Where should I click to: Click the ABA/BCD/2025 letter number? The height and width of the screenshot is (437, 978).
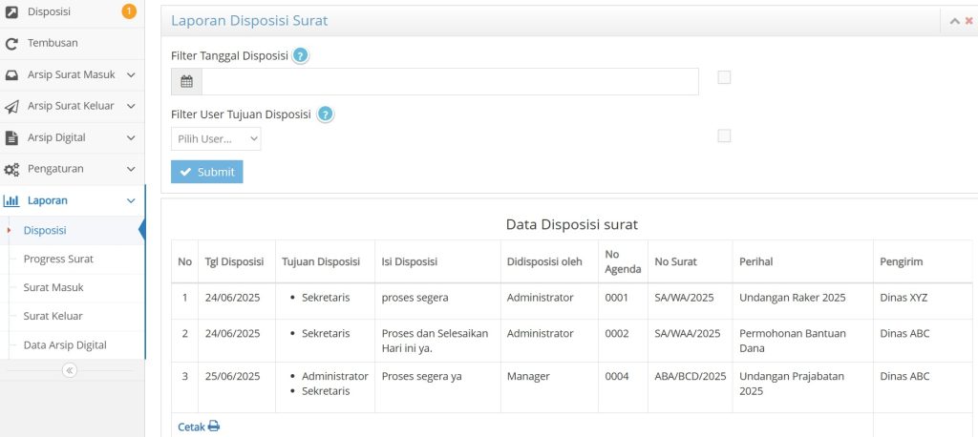click(691, 377)
